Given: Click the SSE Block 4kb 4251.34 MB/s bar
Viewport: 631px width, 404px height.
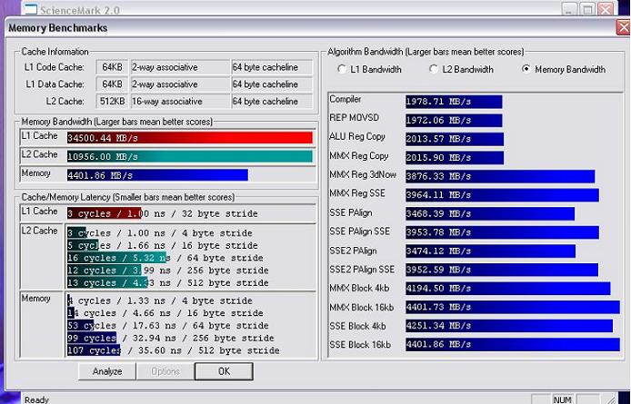Looking at the screenshot, I should coord(509,326).
